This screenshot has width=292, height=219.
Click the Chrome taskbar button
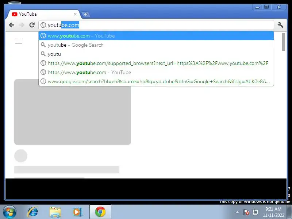(x=100, y=212)
